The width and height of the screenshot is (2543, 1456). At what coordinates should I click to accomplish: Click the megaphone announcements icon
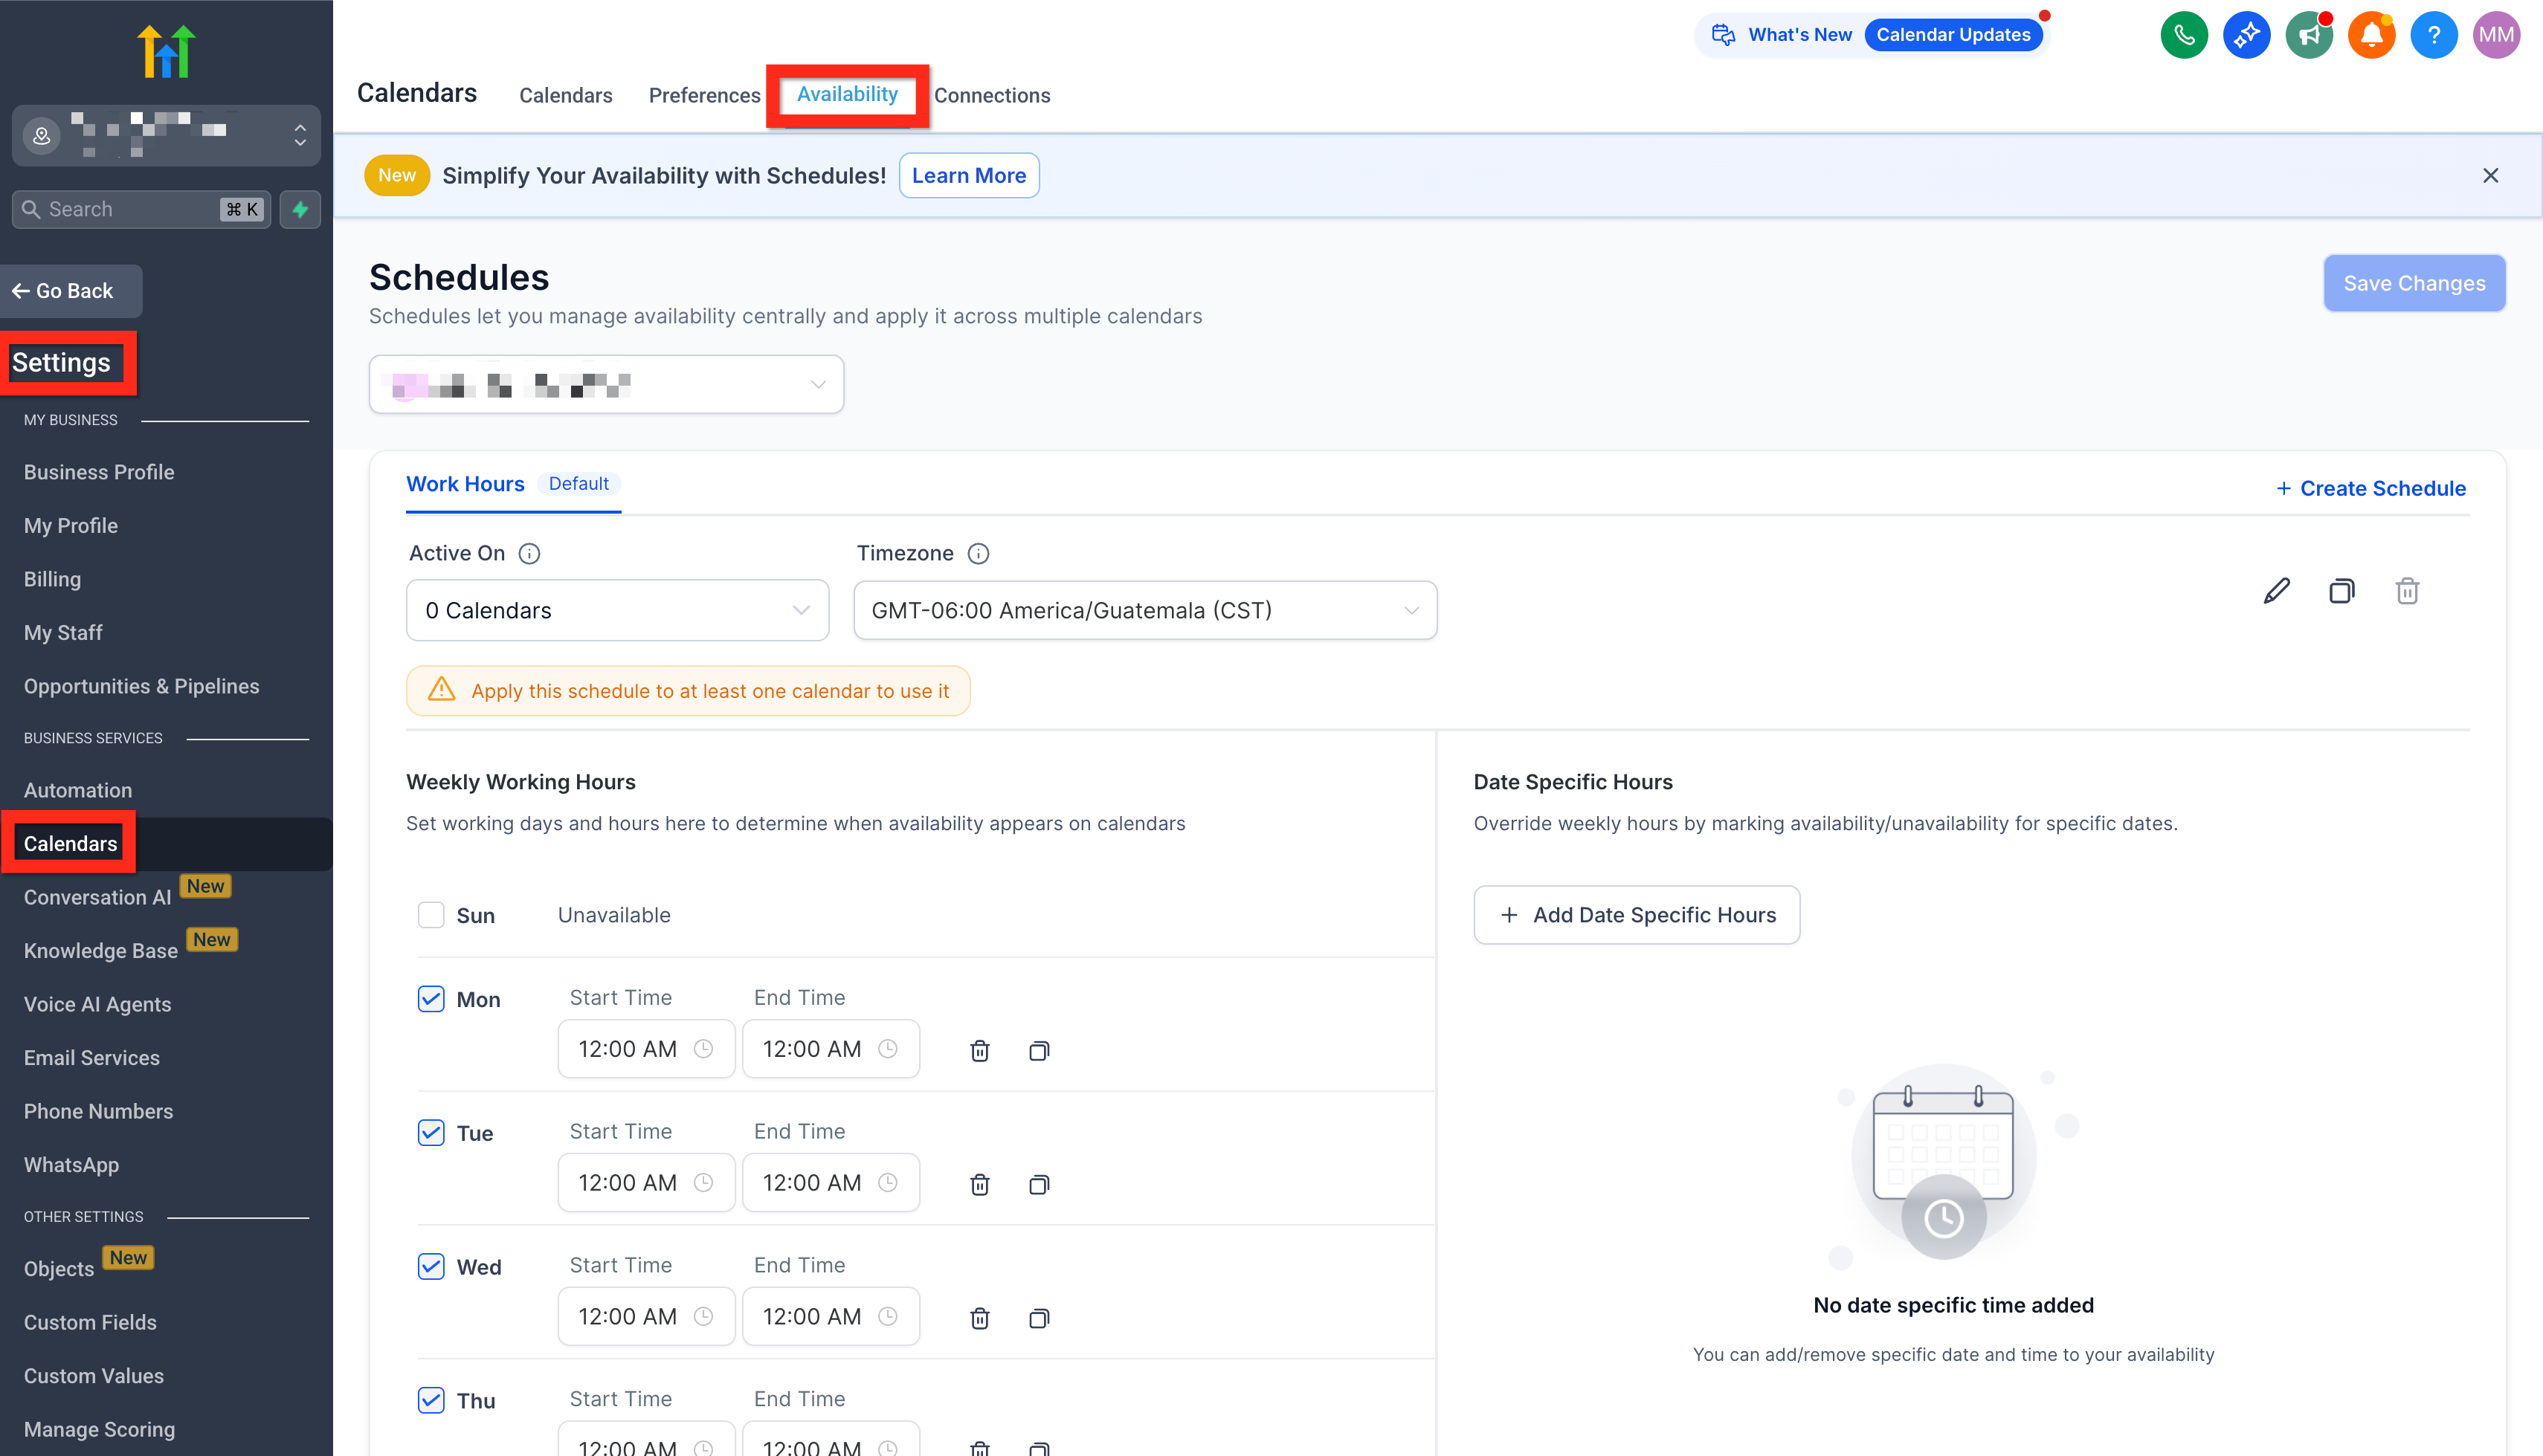click(x=2308, y=35)
